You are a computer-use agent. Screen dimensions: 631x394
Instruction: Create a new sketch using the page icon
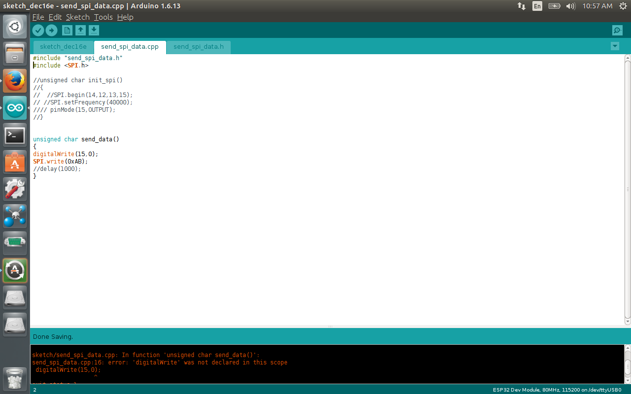point(67,31)
